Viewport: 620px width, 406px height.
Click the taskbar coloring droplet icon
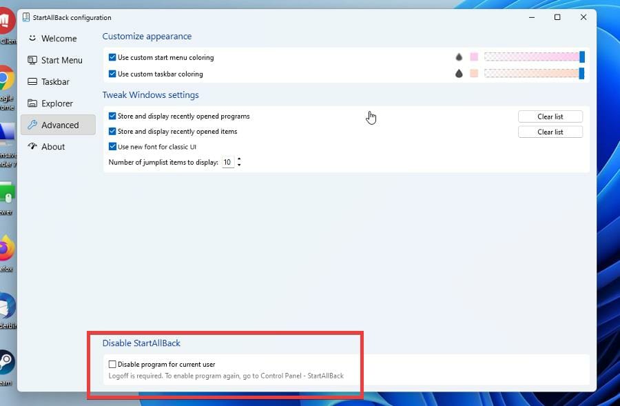click(459, 74)
